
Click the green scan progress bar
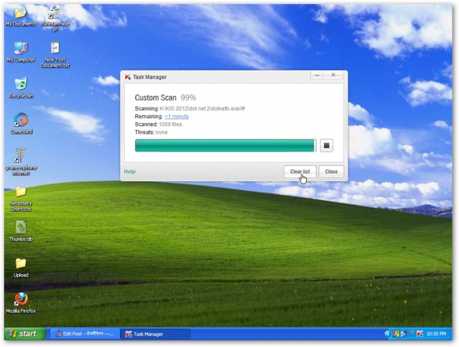point(226,146)
